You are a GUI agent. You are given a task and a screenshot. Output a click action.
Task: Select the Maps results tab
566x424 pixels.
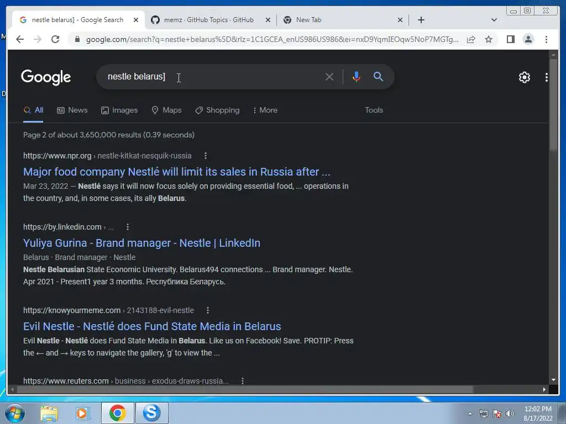166,110
